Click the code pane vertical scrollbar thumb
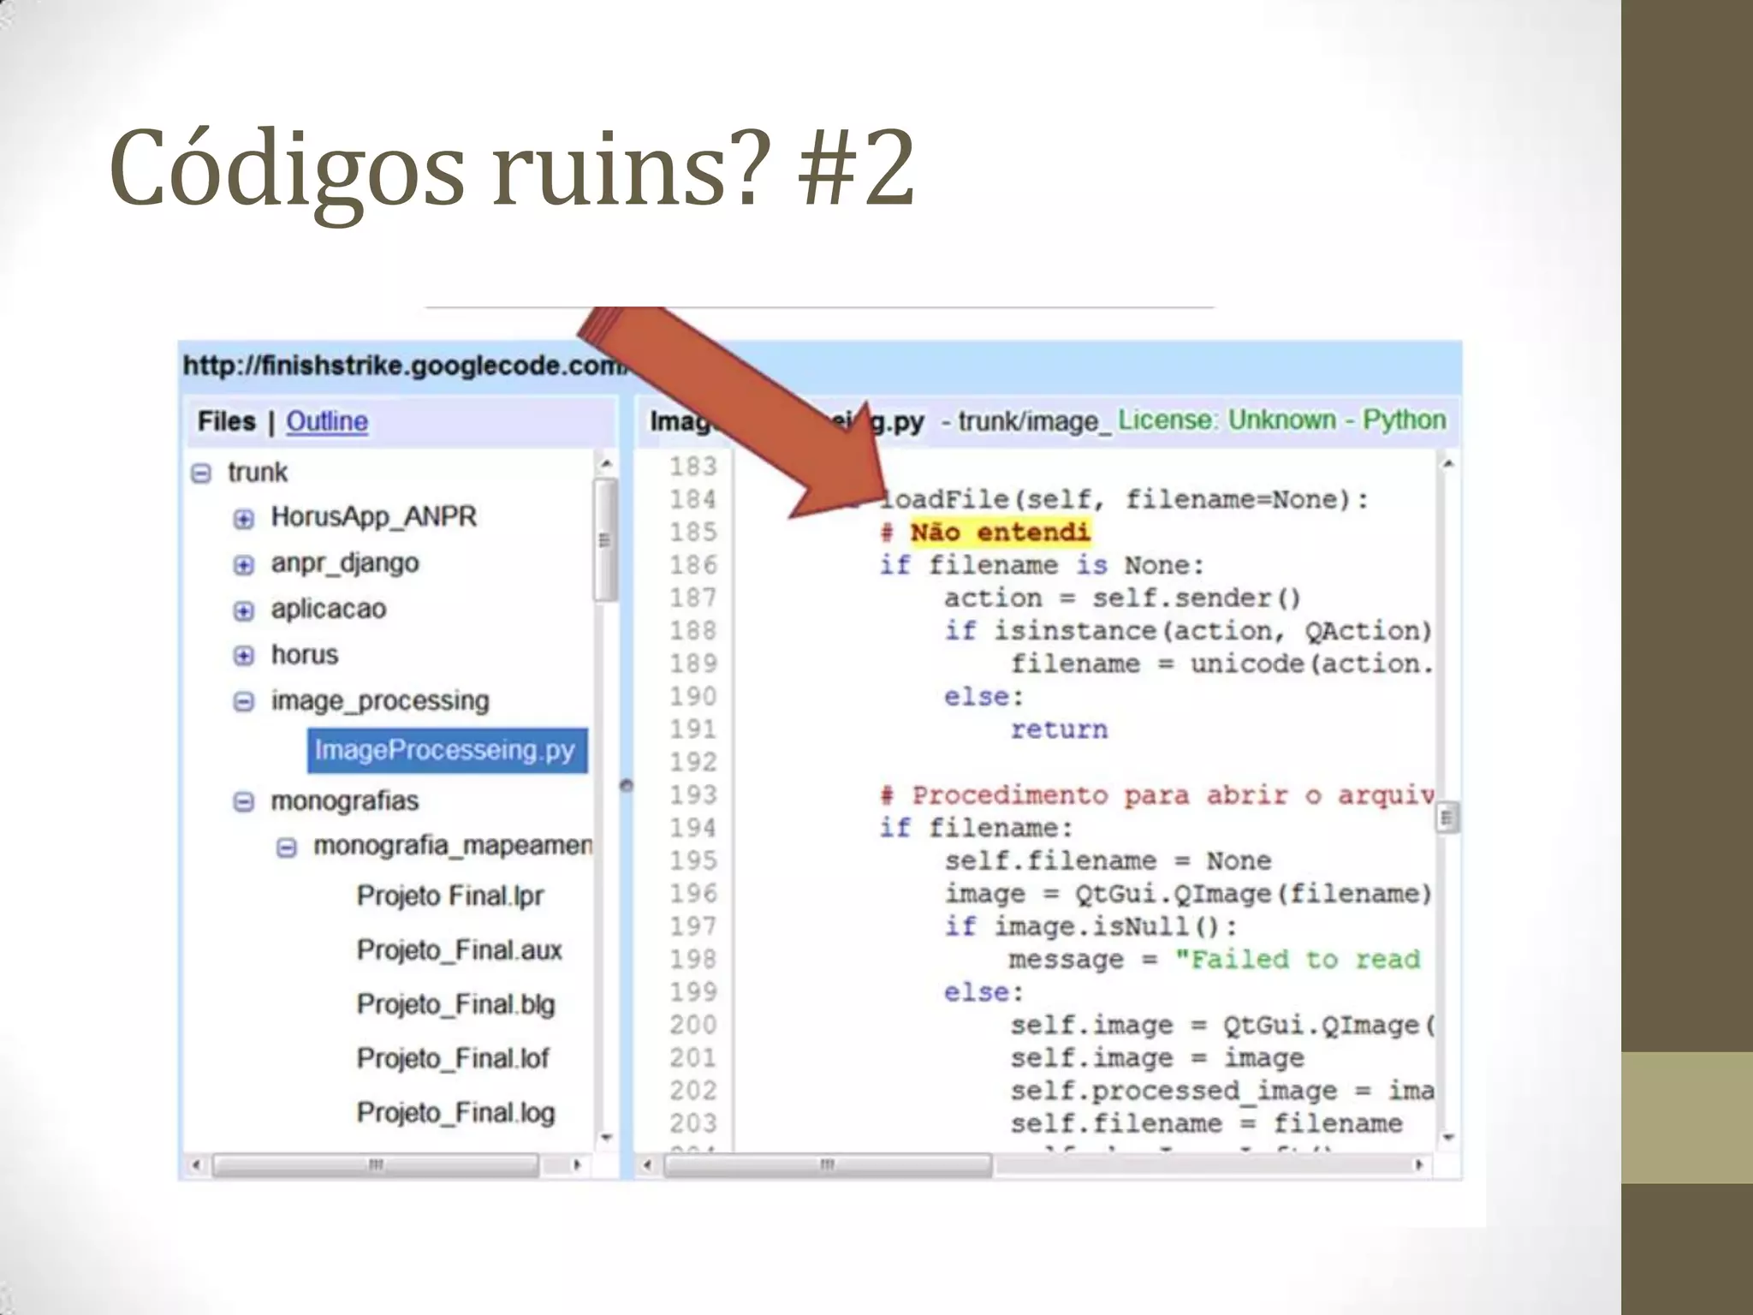 coord(1447,818)
